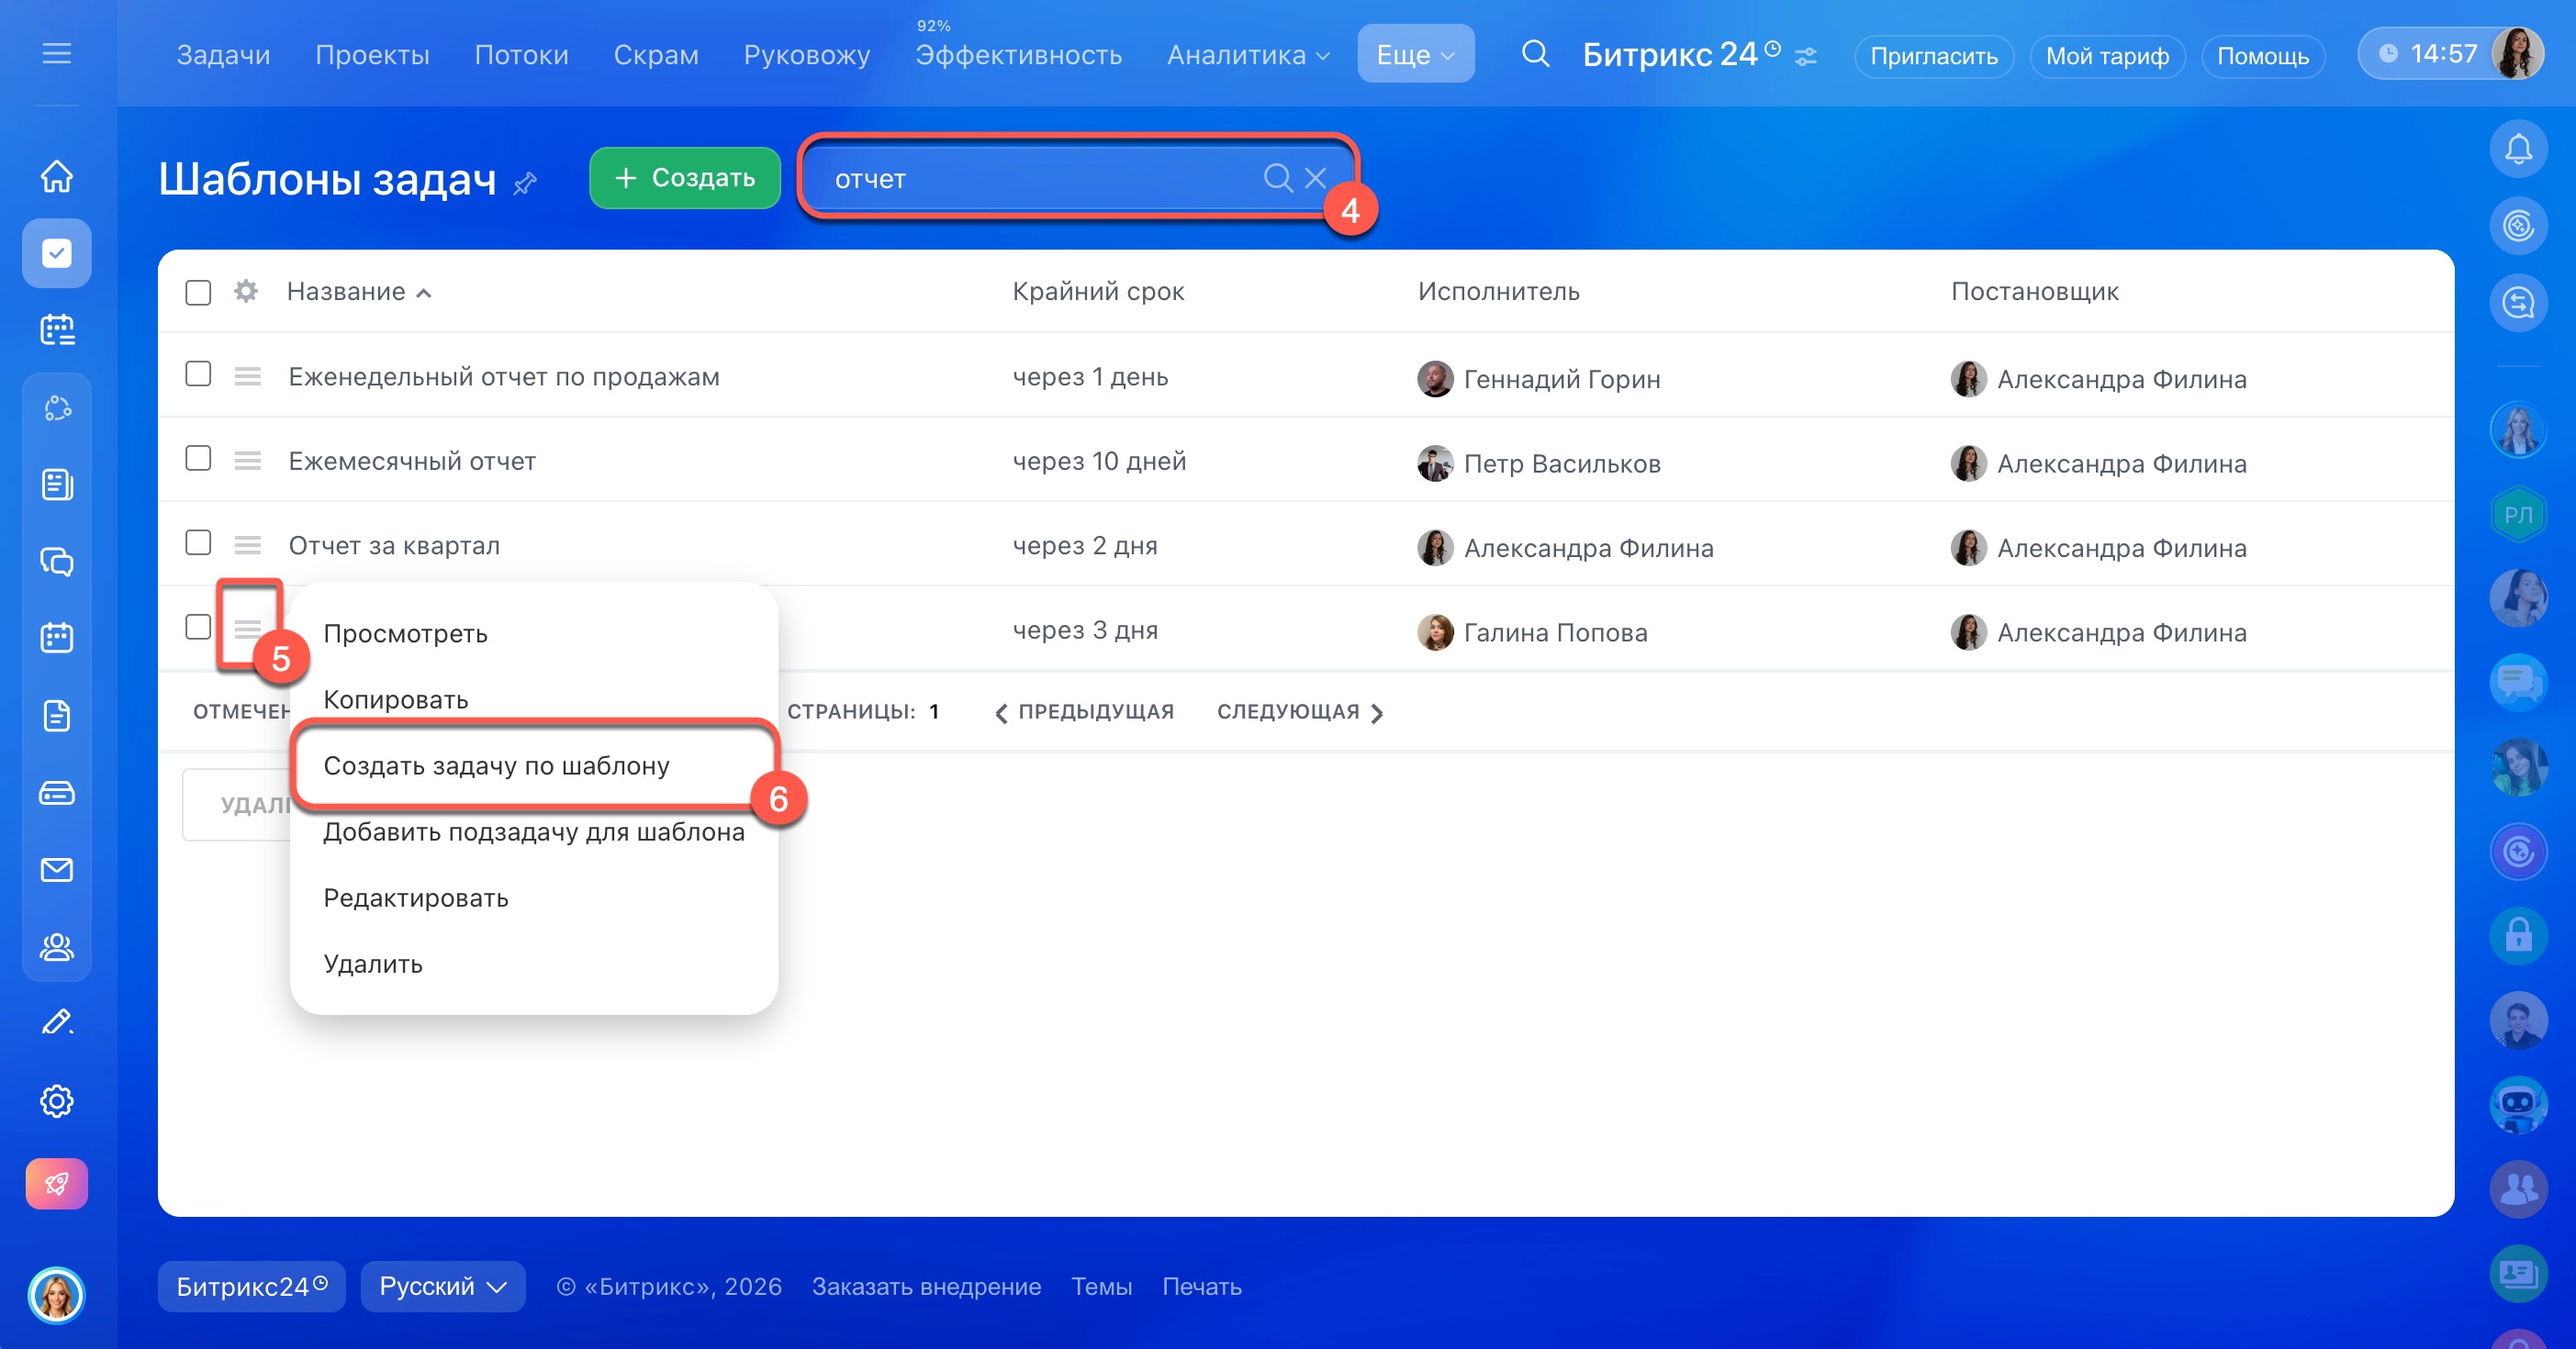Pin the Шаблоны задач page

pyautogui.click(x=525, y=184)
